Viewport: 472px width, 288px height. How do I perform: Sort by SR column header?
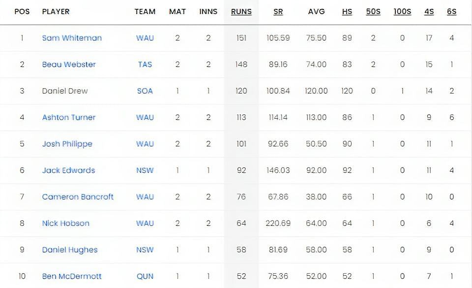click(278, 12)
